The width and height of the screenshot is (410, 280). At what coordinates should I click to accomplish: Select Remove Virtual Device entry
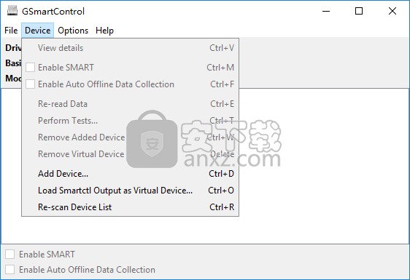[130, 153]
